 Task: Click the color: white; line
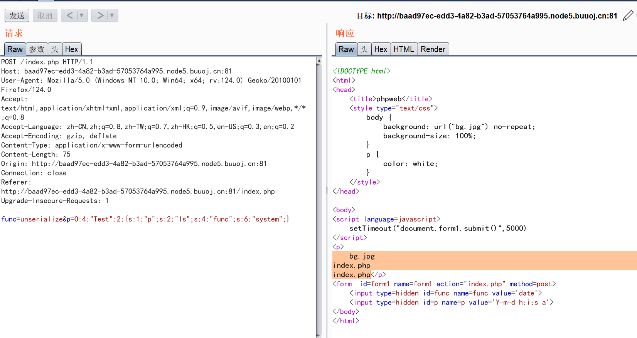410,163
